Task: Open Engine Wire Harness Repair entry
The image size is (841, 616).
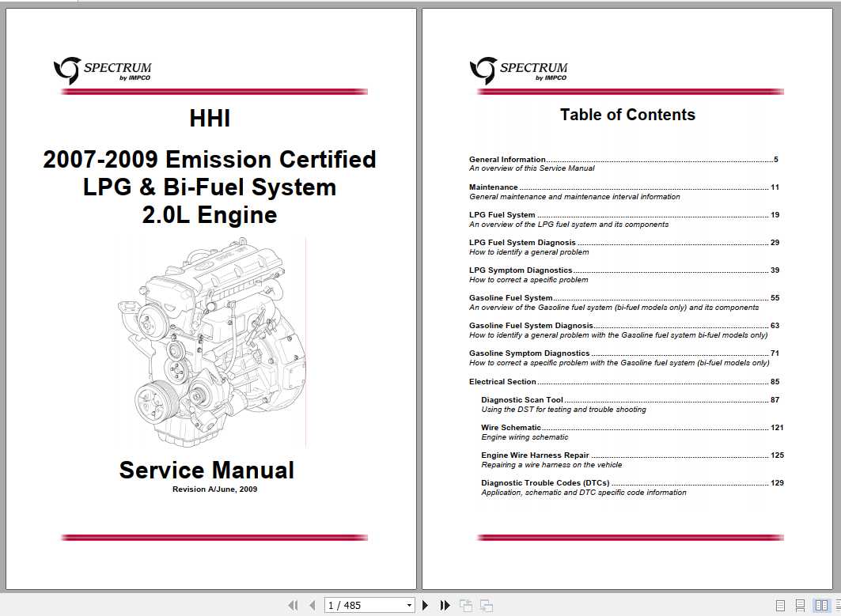Action: tap(632, 455)
